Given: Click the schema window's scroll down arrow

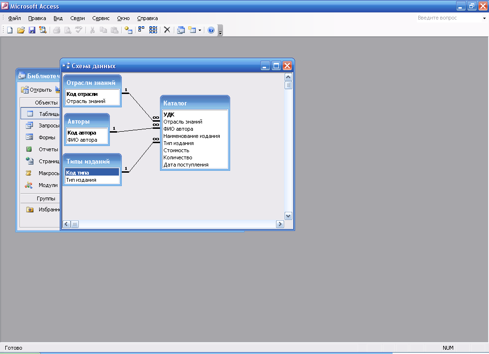Looking at the screenshot, I should click(x=288, y=216).
